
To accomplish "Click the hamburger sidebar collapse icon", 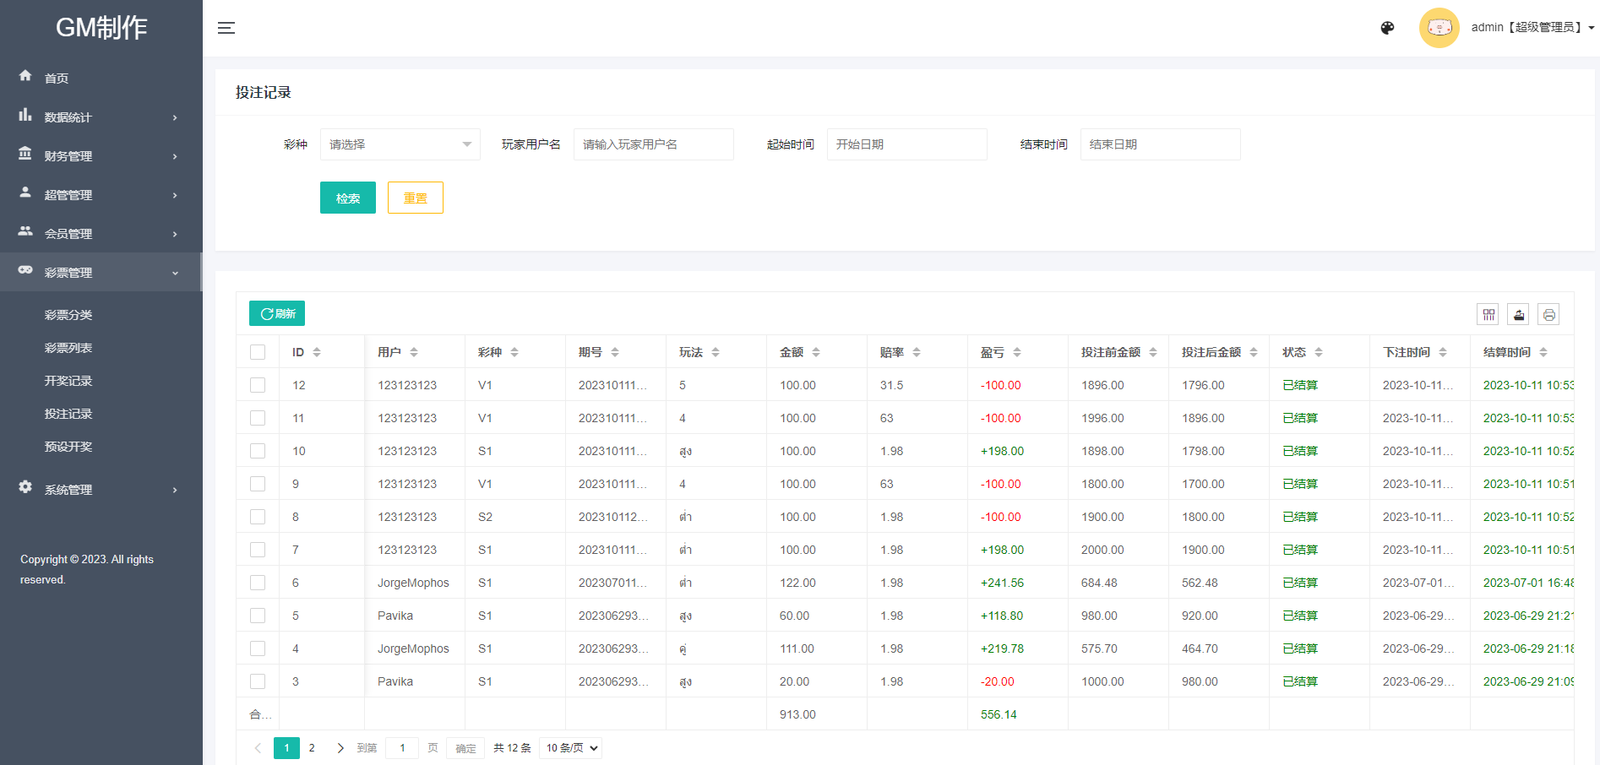I will coord(226,28).
